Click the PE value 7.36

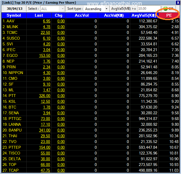click(x=175, y=56)
